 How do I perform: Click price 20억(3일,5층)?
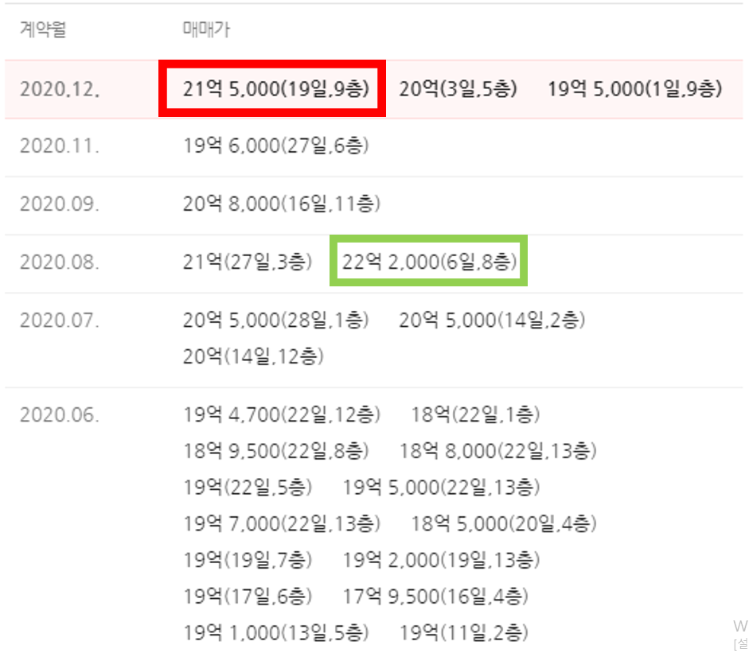pyautogui.click(x=458, y=89)
